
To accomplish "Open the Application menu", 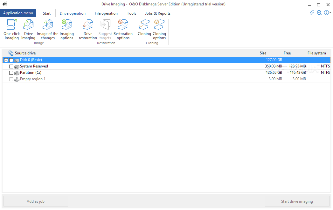I will coord(18,13).
